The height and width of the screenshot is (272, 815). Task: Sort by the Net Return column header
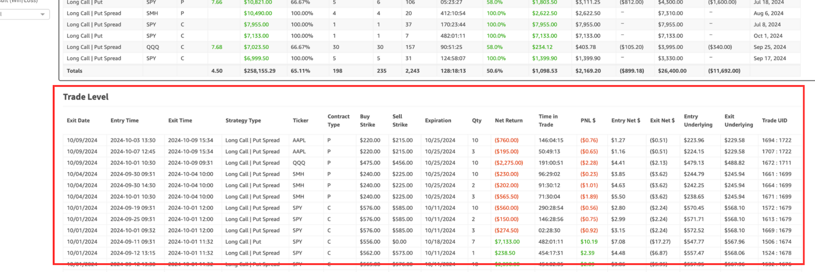(x=509, y=121)
